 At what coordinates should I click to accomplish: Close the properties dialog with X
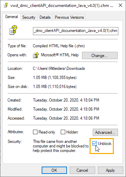pos(120,5)
